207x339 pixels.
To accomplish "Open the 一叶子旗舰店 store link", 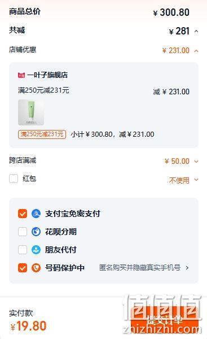I will click(x=47, y=75).
